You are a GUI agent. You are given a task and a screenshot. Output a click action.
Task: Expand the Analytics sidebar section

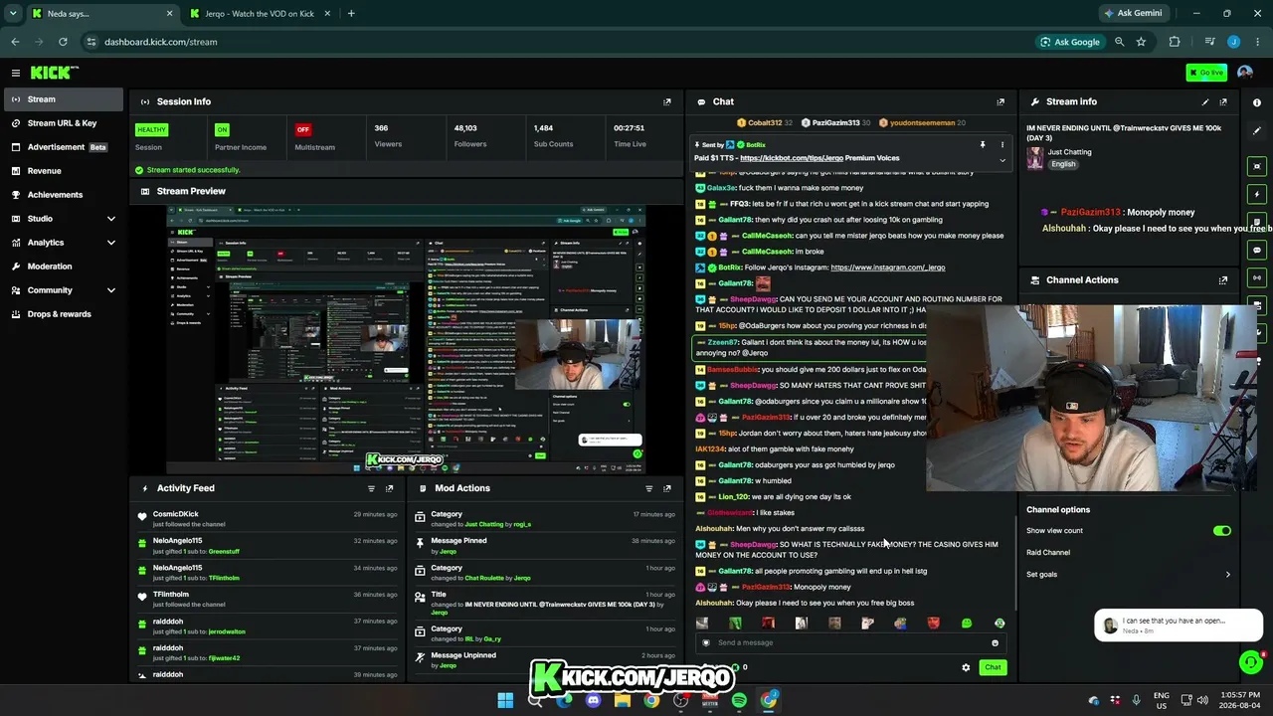[110, 243]
